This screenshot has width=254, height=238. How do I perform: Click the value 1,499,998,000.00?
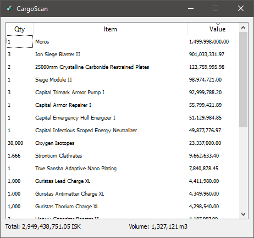coord(209,42)
